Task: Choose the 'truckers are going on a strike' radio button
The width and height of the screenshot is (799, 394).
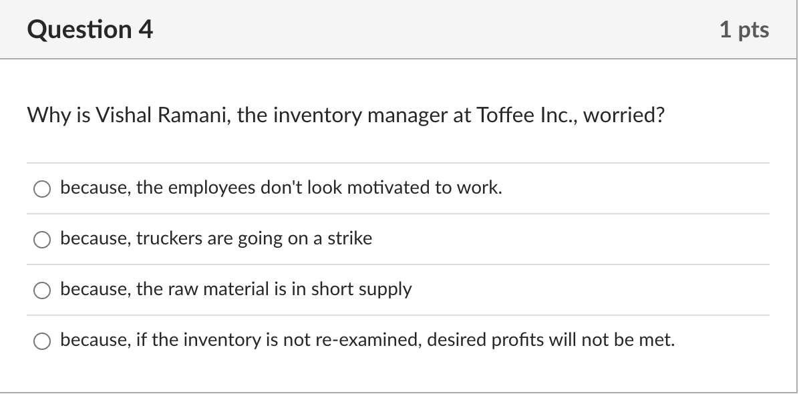Action: [x=43, y=240]
